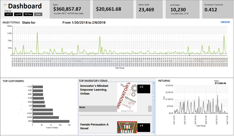Select the 180 Days filter

click(x=28, y=14)
